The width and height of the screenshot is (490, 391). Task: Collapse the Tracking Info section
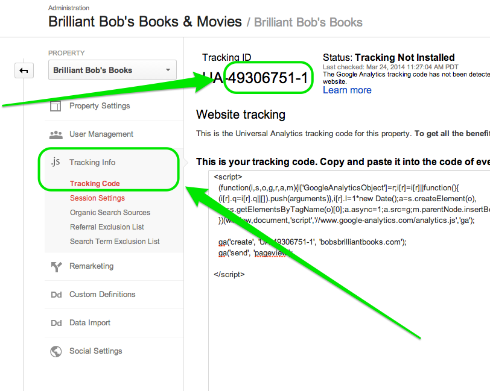pos(92,162)
